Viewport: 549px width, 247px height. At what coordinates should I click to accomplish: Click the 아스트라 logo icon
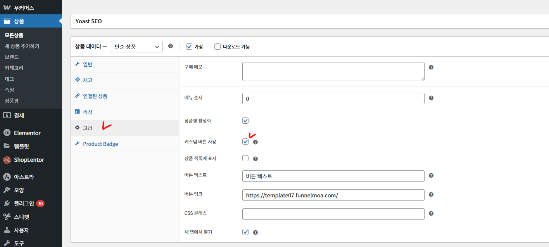(7, 177)
